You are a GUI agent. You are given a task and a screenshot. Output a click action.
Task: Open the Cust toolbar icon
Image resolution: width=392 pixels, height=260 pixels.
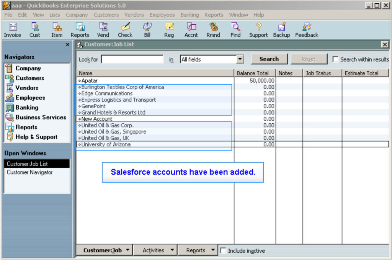(x=35, y=30)
